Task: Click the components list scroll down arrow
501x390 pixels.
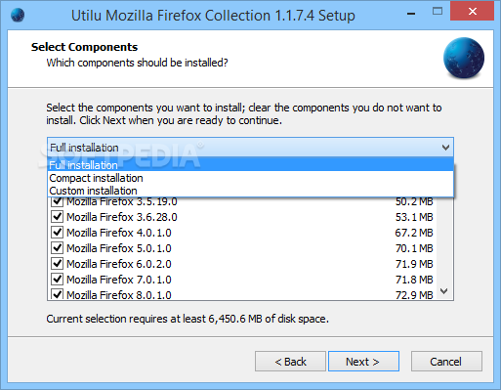Action: 444,291
